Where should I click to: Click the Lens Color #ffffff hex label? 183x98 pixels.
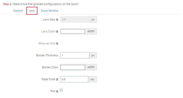(x=91, y=31)
